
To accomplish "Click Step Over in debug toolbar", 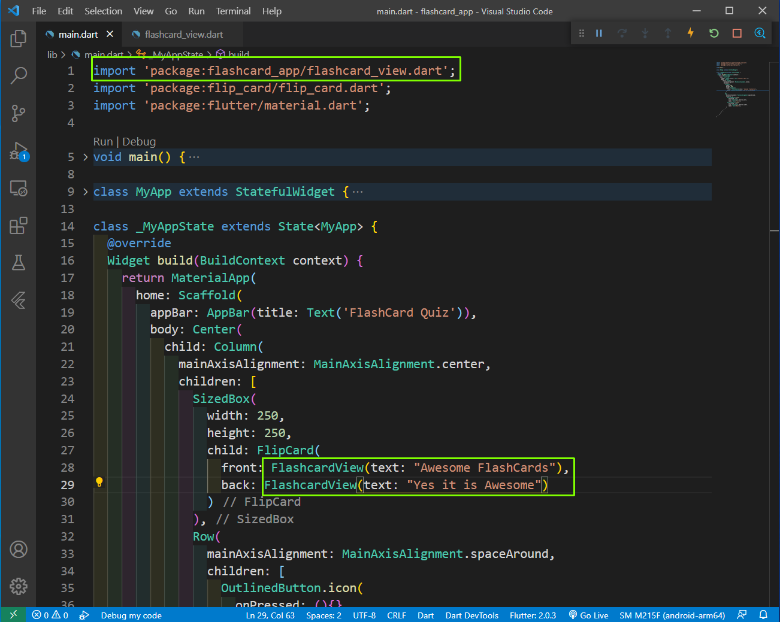I will (622, 34).
